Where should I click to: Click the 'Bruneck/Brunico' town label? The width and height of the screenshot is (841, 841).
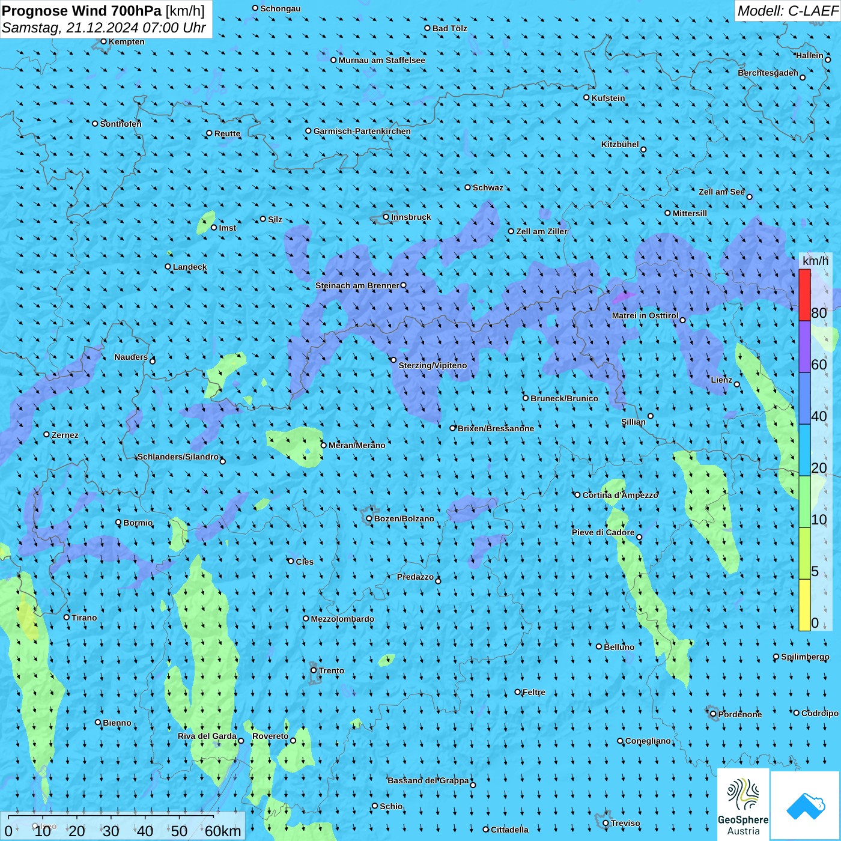click(564, 398)
